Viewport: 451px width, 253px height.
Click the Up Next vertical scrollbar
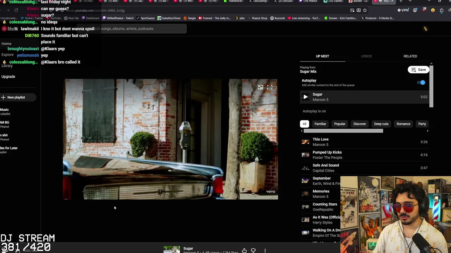click(x=431, y=86)
